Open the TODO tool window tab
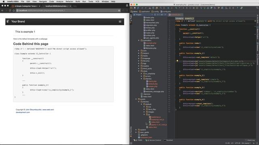The width and height of the screenshot is (259, 145). coord(138,140)
